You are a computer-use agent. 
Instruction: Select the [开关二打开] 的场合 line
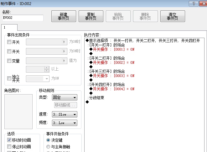pyautogui.click(x=106, y=58)
